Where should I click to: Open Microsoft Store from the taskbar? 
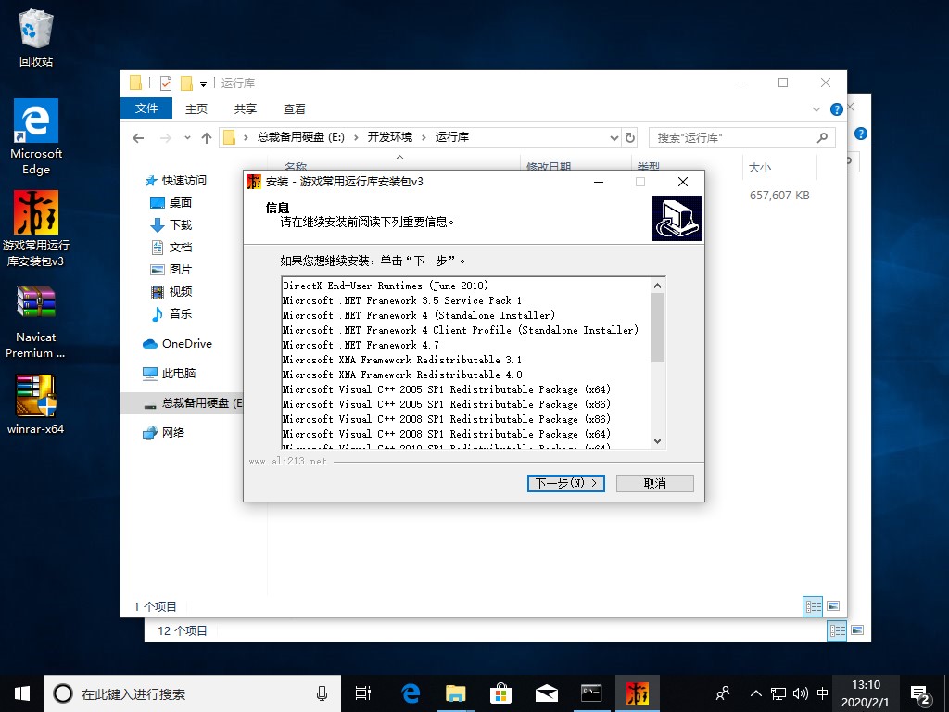tap(500, 693)
